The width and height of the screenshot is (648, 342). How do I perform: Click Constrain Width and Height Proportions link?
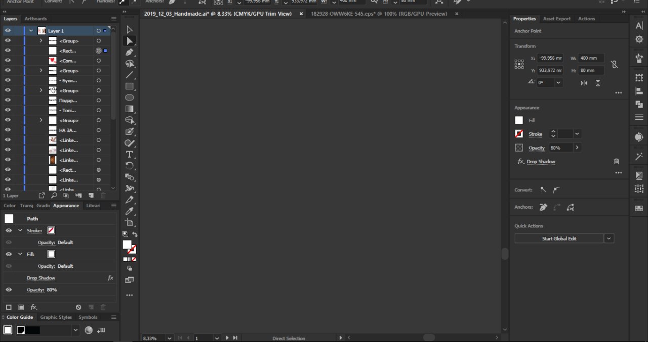tap(614, 64)
